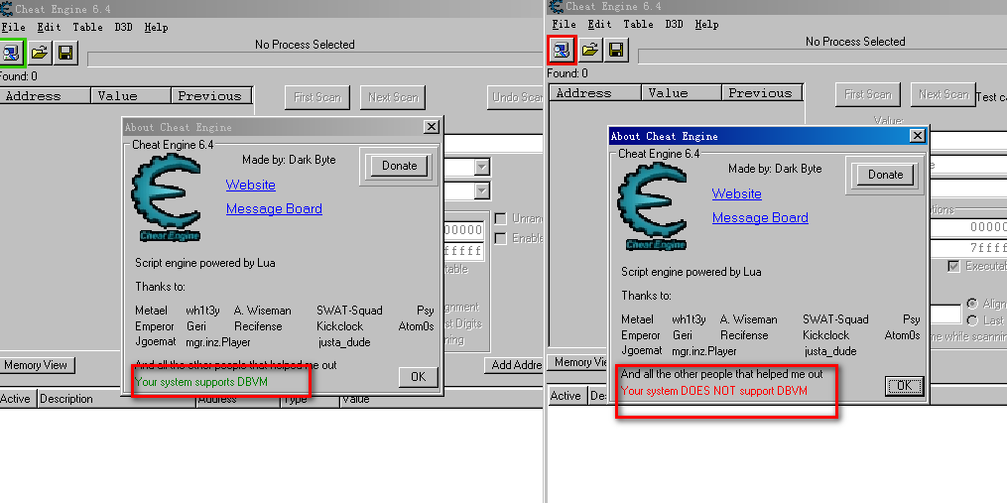The height and width of the screenshot is (503, 1007).
Task: Click Active column header in right table
Action: (567, 396)
